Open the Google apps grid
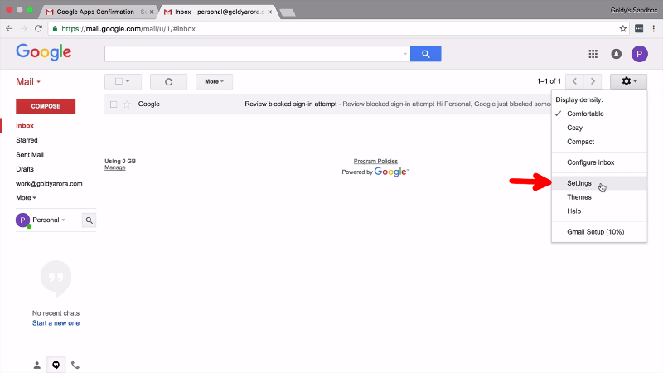The height and width of the screenshot is (373, 663). (x=593, y=54)
